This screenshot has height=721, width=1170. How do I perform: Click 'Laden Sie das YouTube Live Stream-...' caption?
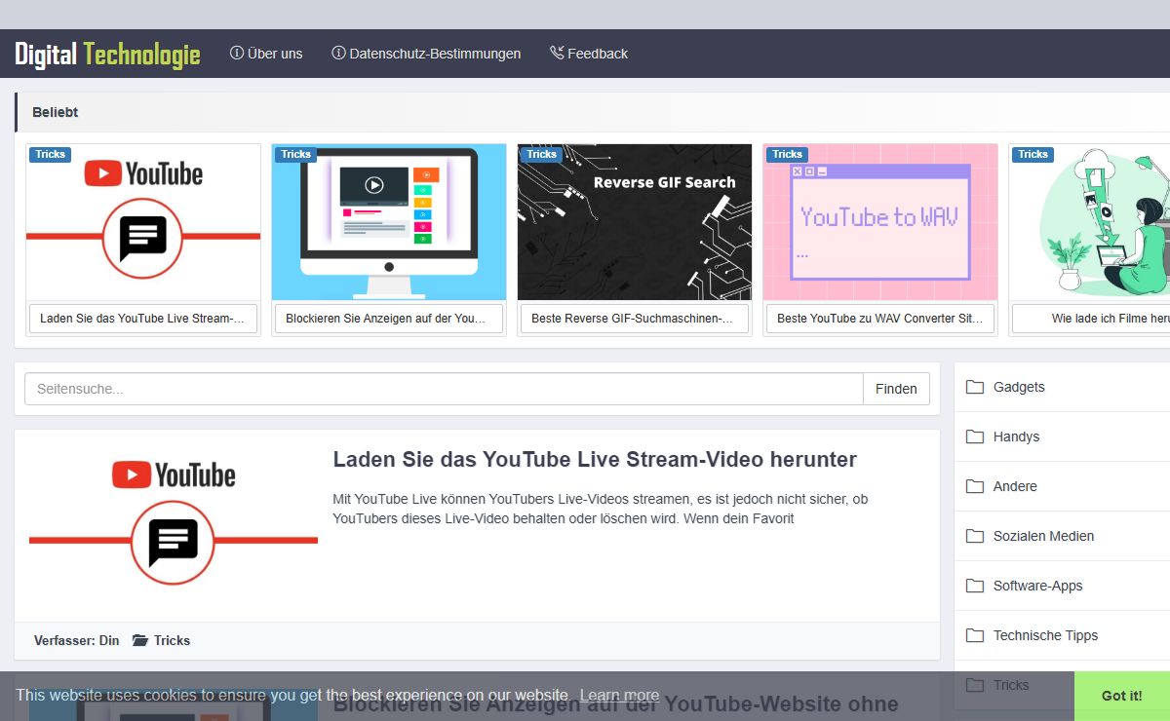click(x=143, y=319)
